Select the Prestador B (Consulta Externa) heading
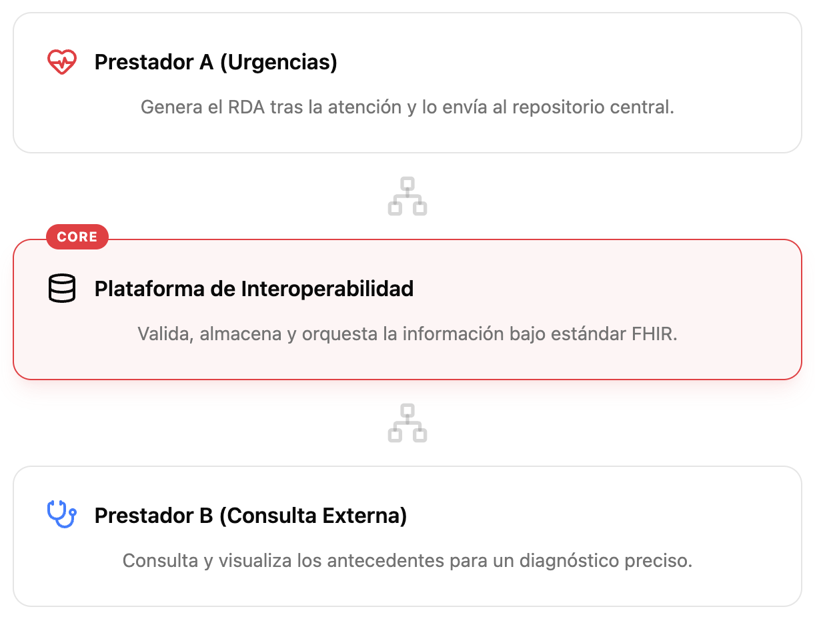815x619 pixels. [250, 516]
